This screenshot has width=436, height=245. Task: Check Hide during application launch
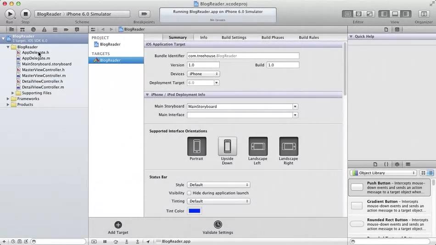point(189,193)
